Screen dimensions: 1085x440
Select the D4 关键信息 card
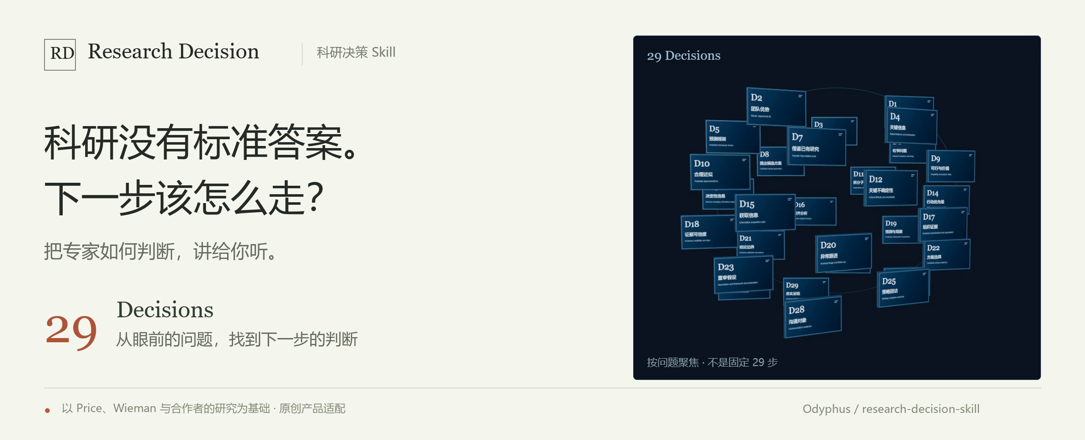pos(911,126)
